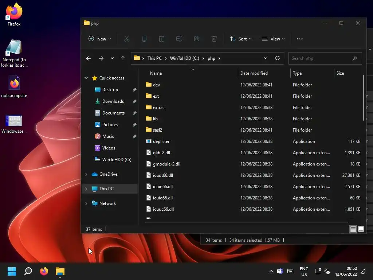This screenshot has width=373, height=280.
Task: Switch to details view icon in status bar
Action: tap(353, 229)
